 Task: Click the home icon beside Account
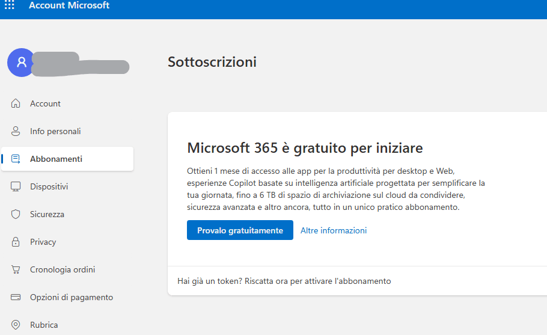16,103
